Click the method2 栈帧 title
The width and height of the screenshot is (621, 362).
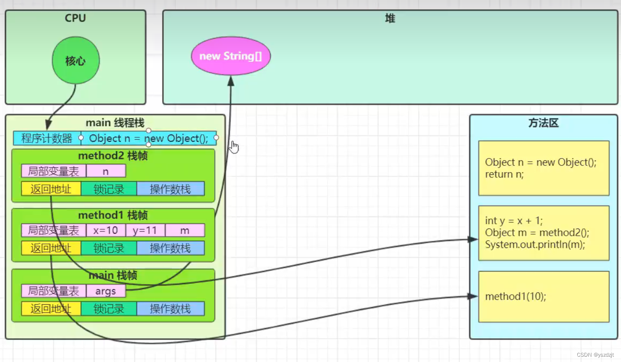pos(113,155)
